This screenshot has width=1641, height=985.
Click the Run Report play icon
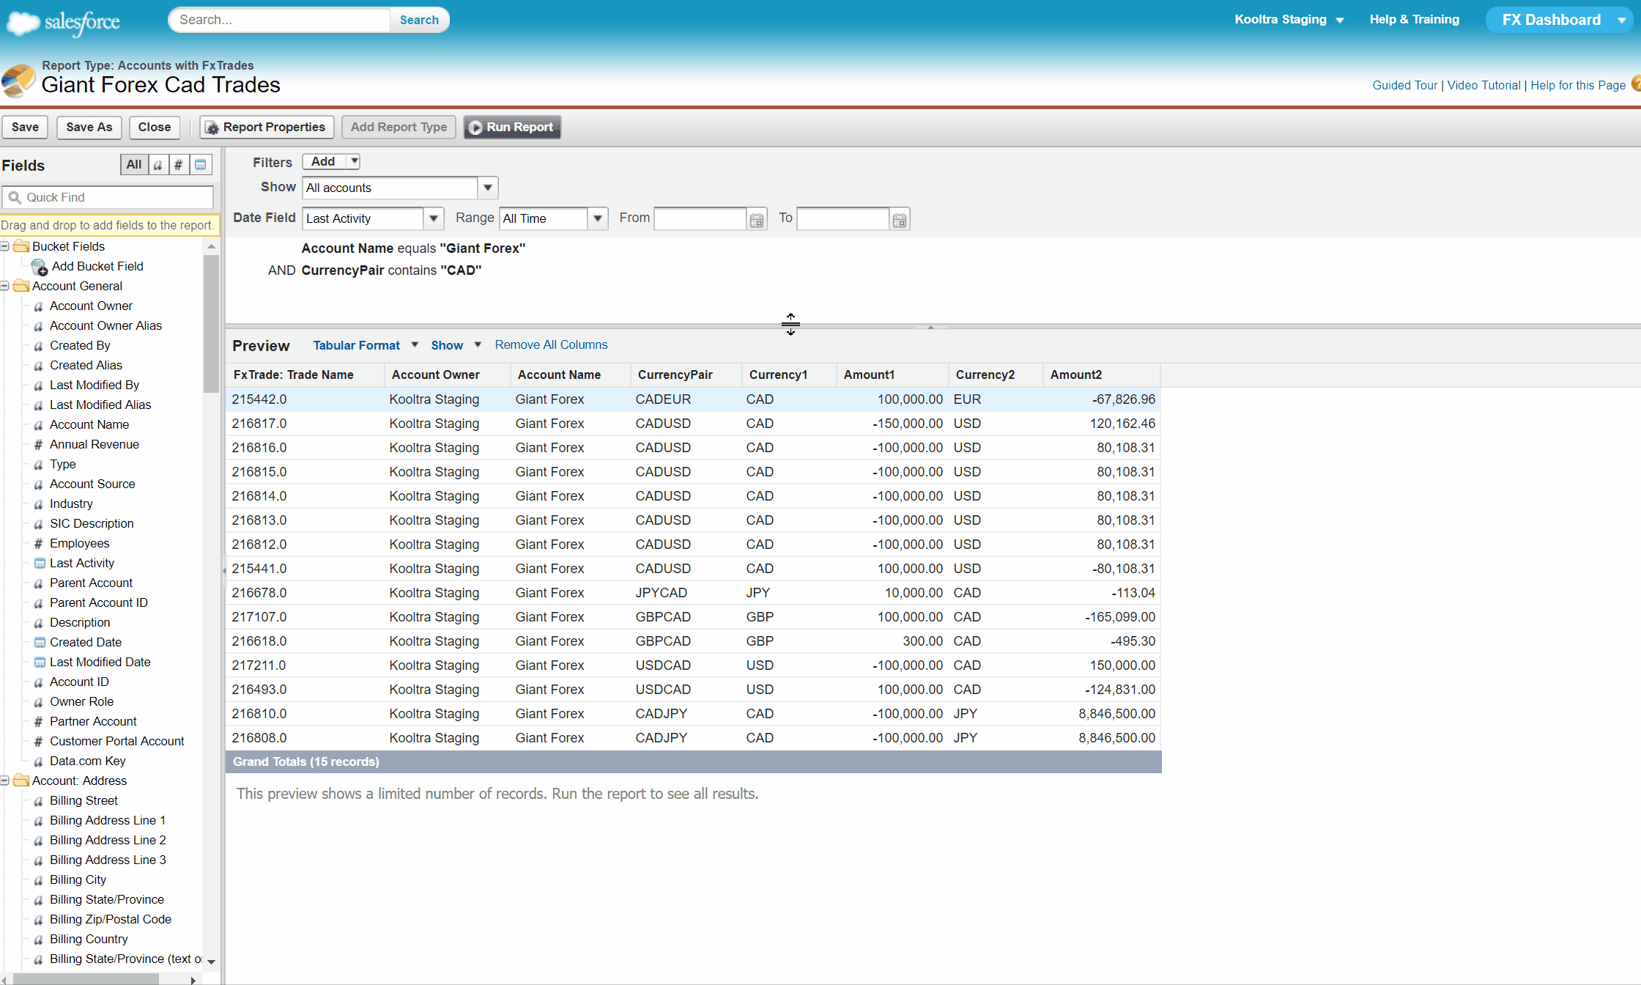[475, 128]
